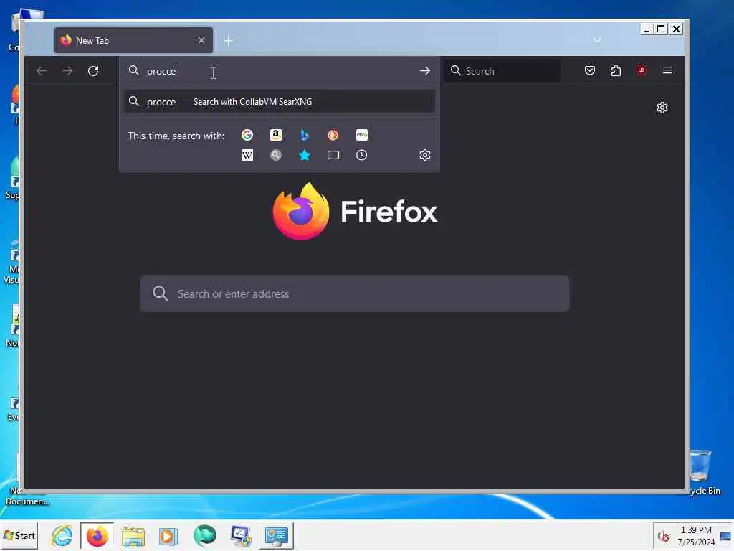The width and height of the screenshot is (734, 551).
Task: Reload the current page
Action: [x=93, y=71]
